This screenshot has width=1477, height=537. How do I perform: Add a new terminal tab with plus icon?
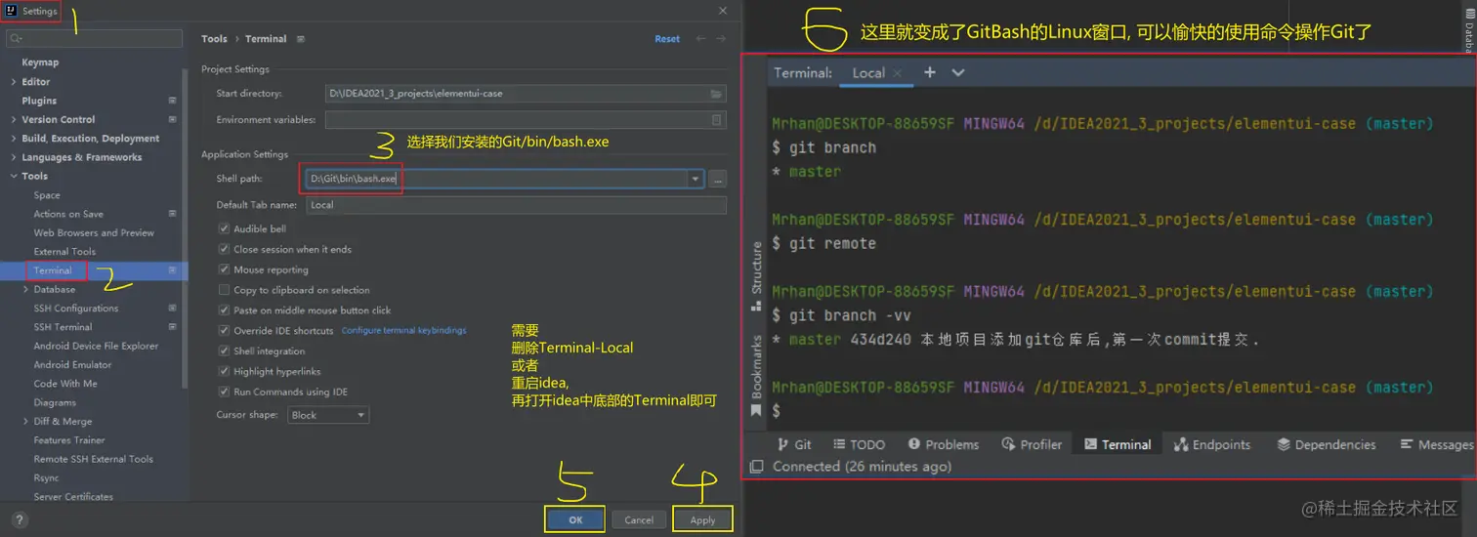point(929,72)
